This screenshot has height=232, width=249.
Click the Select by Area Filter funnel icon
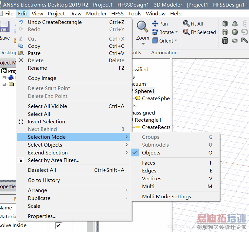point(21,160)
